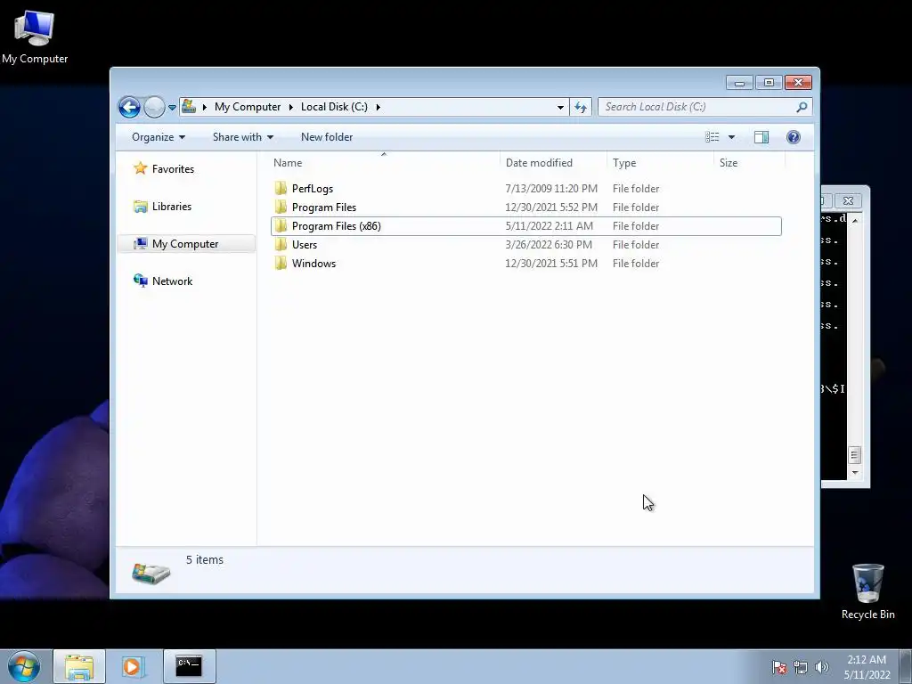
Task: Open Explorer help icon
Action: [794, 137]
